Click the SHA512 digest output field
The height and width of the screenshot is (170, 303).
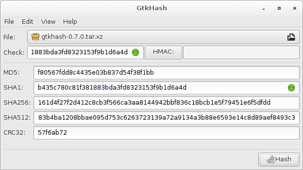pos(166,117)
